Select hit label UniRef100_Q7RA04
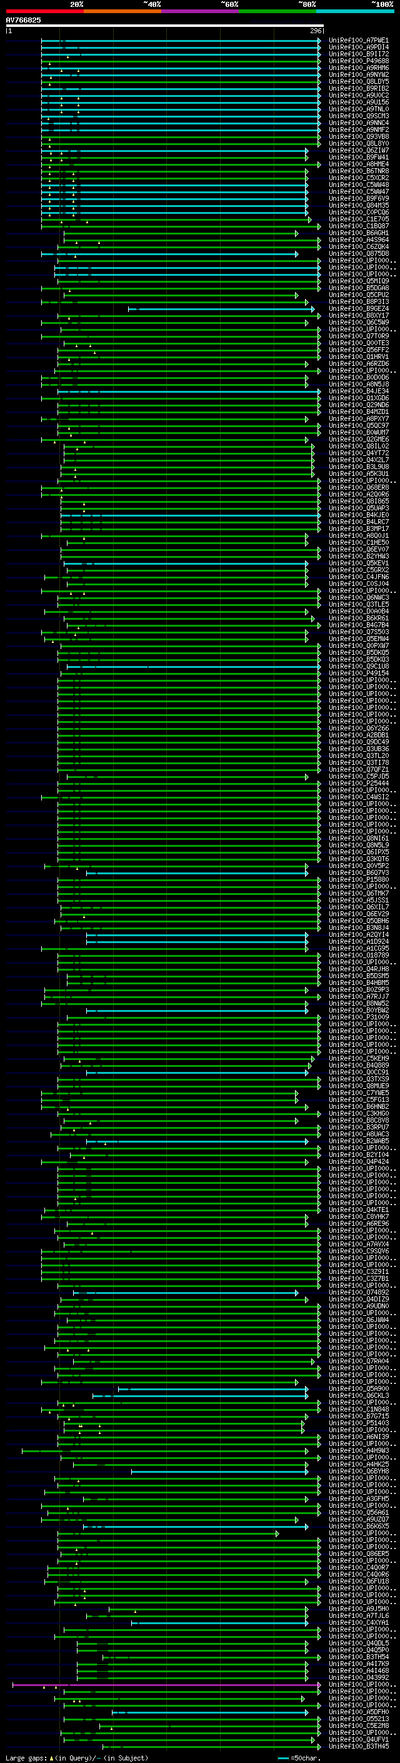 click(x=358, y=1361)
